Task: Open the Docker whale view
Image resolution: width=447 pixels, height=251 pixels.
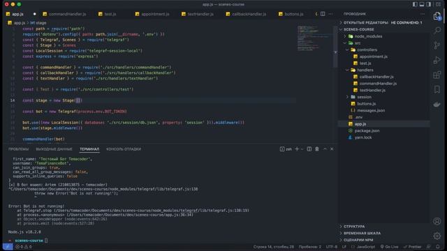Action: (437, 105)
